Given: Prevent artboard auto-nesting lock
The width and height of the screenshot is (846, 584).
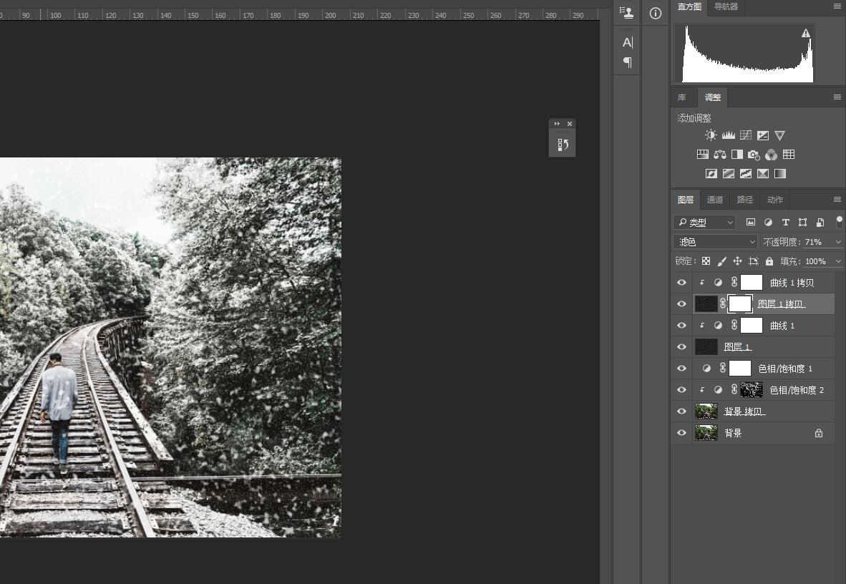Looking at the screenshot, I should [x=754, y=261].
